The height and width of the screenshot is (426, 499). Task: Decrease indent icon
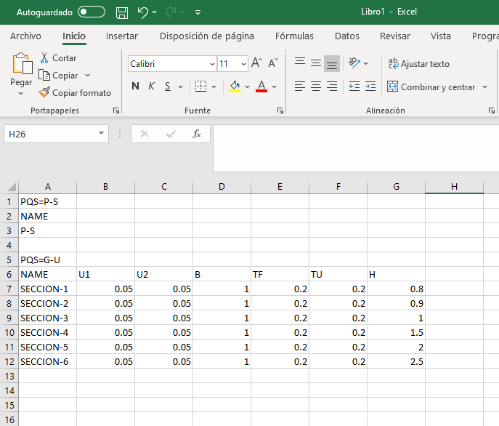click(x=354, y=87)
